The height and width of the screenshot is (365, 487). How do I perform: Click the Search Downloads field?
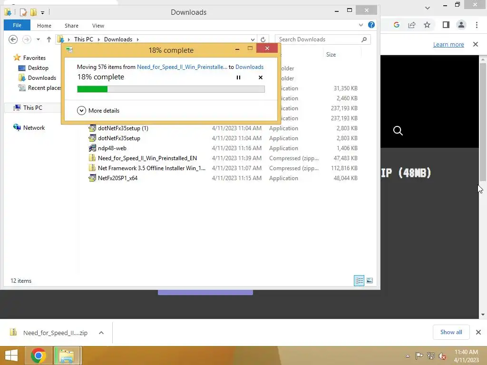point(323,39)
